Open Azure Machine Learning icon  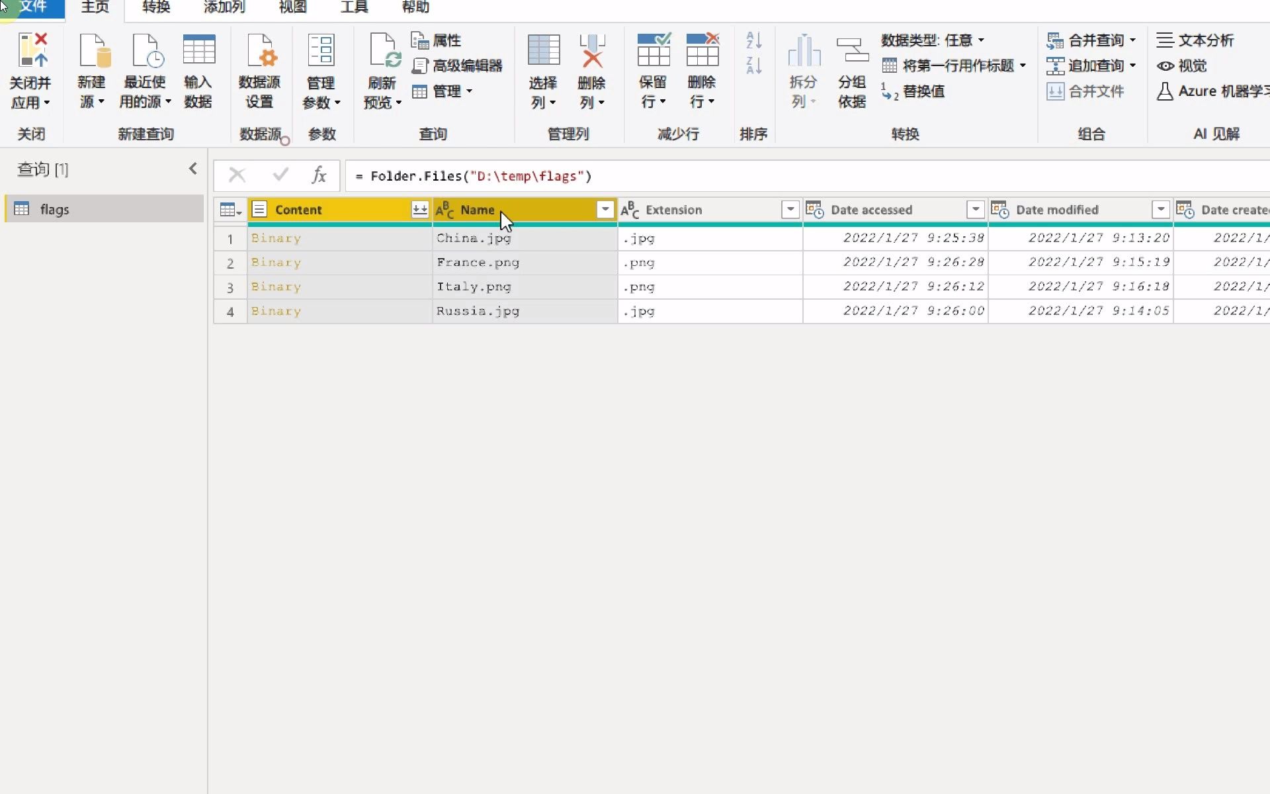(1165, 91)
